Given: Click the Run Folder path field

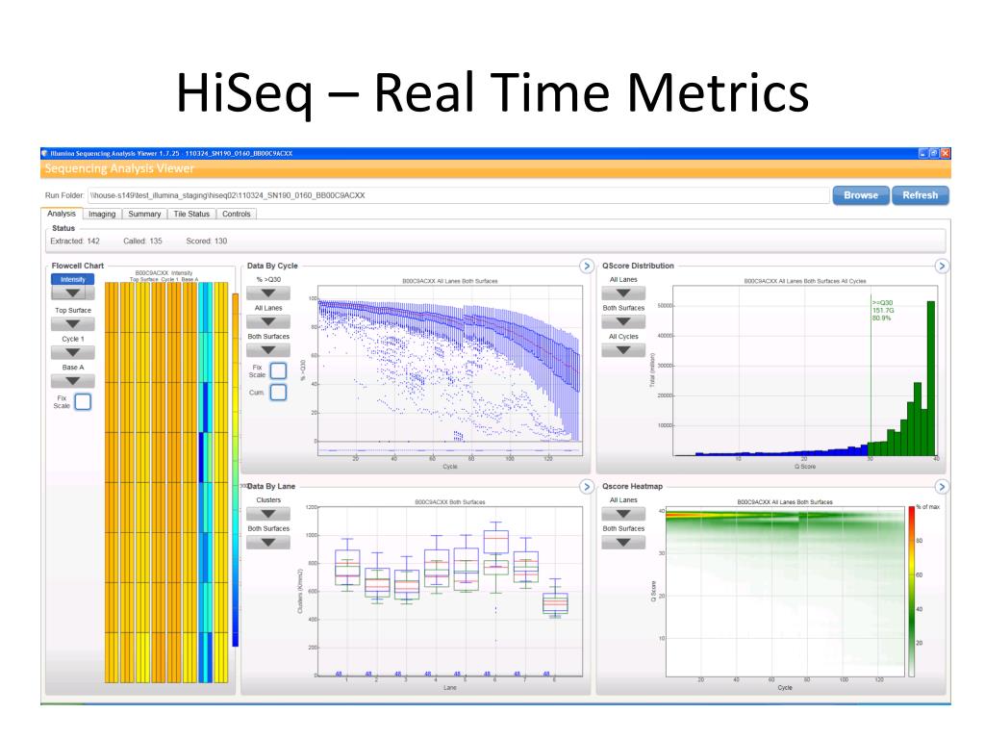Looking at the screenshot, I should click(x=458, y=195).
